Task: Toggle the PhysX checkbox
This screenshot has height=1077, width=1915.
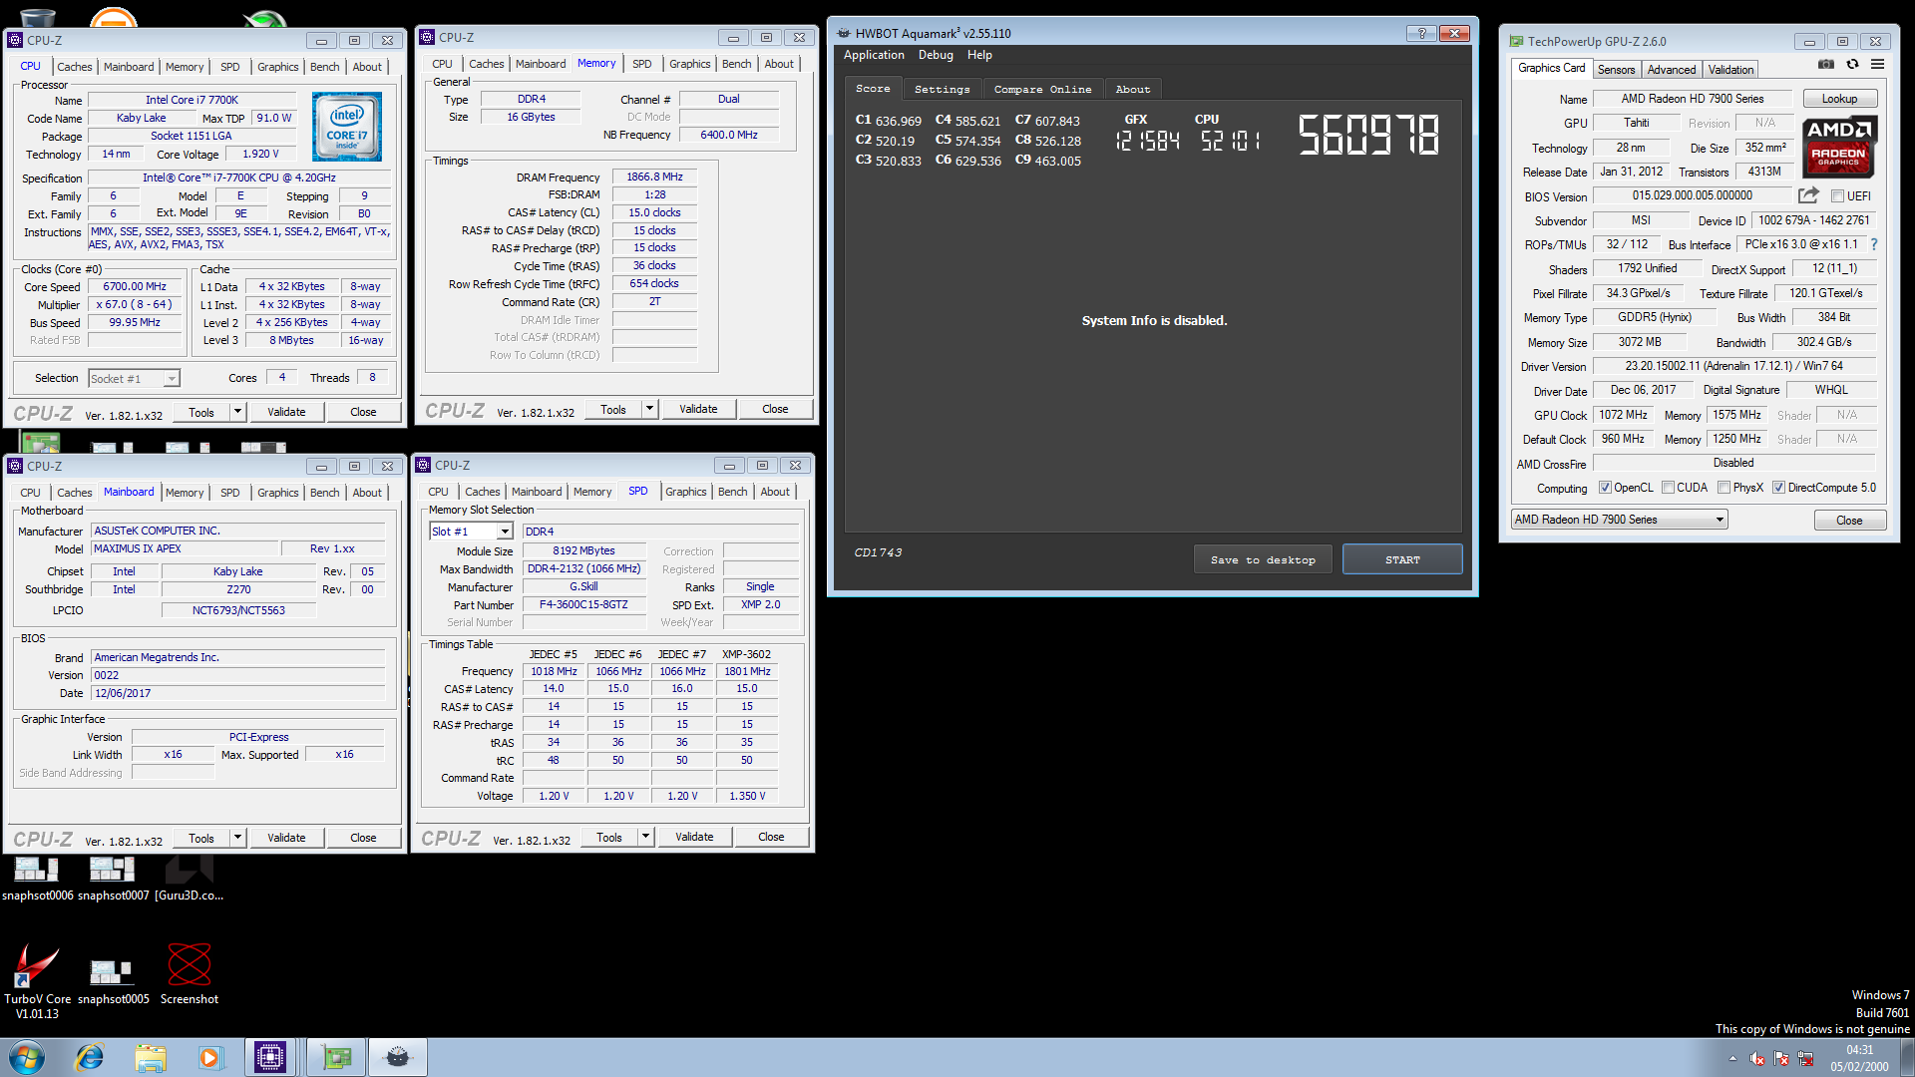Action: 1723,488
